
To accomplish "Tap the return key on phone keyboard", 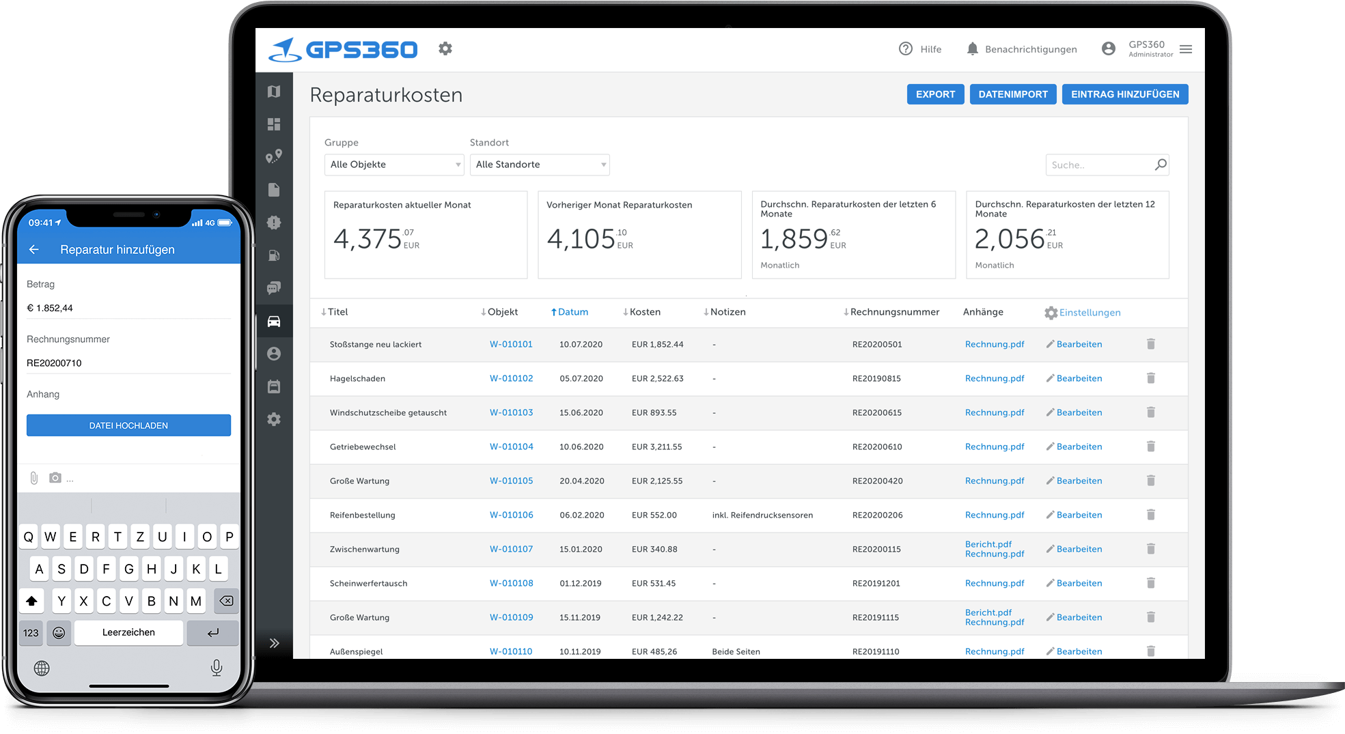I will click(x=213, y=633).
